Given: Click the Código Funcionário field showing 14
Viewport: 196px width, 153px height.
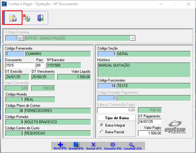Looking at the screenshot, I should coord(107,86).
